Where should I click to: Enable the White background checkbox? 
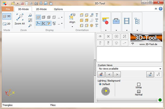click(x=139, y=84)
